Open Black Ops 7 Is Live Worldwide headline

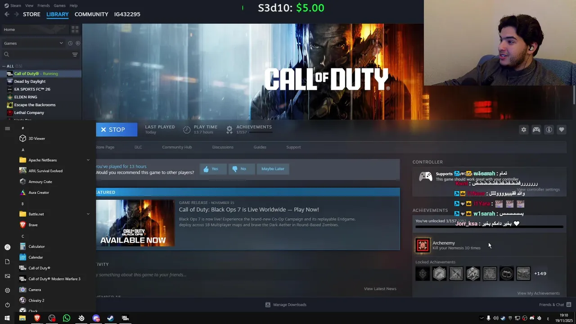coord(249,210)
